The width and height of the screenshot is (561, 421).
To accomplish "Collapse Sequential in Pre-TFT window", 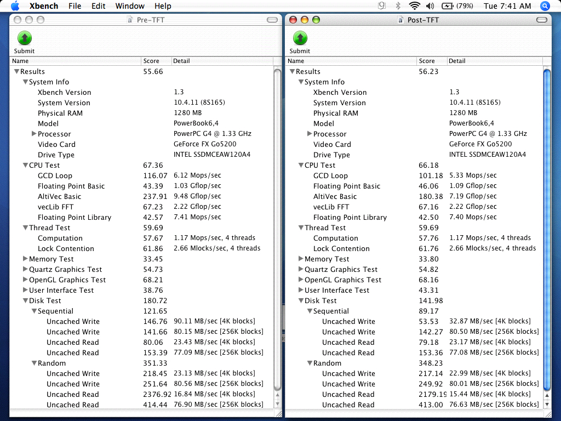I will (34, 311).
